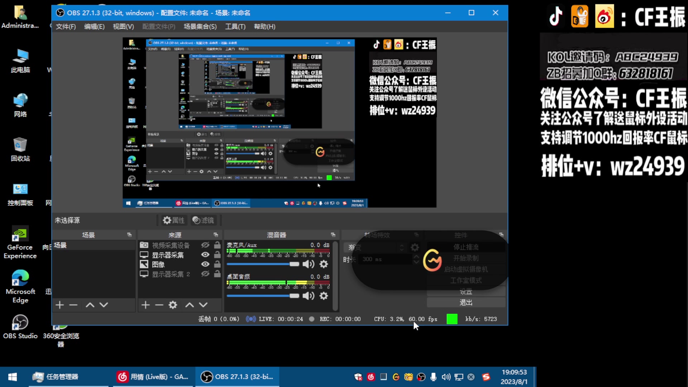Click the Sogou input method tray icon
Image resolution: width=688 pixels, height=387 pixels.
(x=486, y=377)
